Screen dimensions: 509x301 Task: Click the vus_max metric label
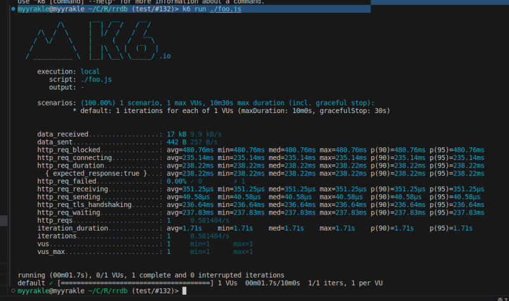[x=51, y=251]
